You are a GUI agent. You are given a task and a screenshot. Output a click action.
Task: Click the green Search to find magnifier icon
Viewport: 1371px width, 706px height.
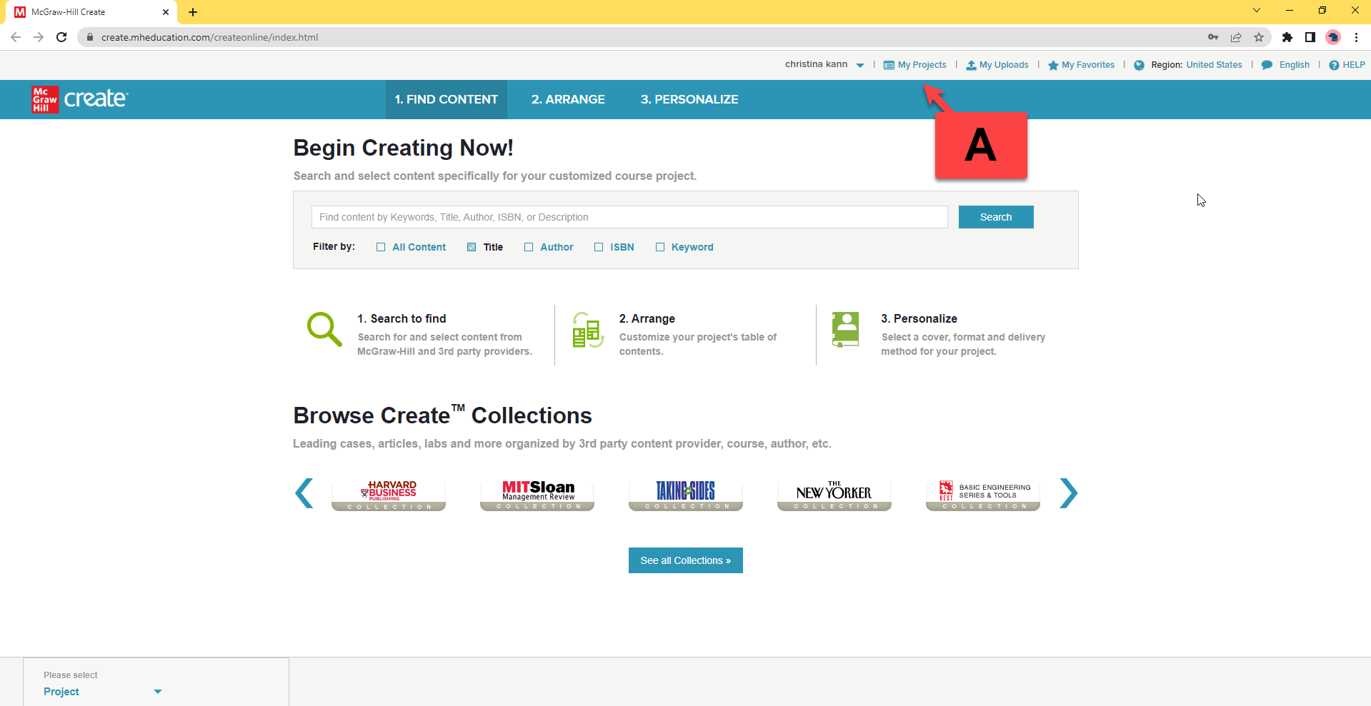(324, 329)
